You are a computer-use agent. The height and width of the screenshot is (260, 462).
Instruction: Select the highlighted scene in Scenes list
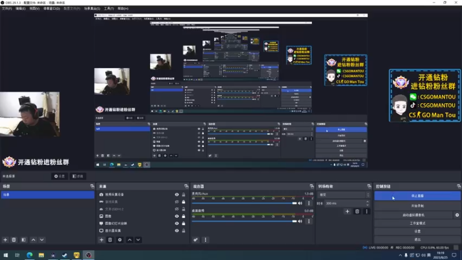(47, 195)
